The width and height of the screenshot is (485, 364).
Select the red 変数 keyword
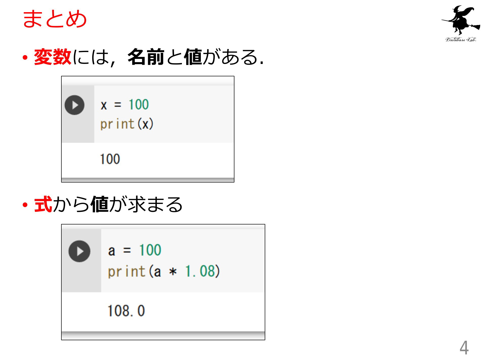click(x=53, y=57)
